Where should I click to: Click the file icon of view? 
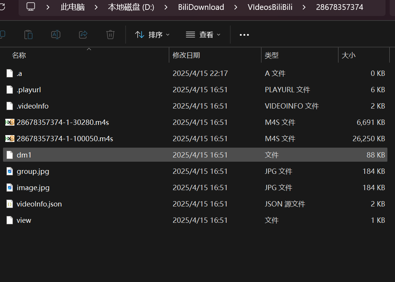[9, 220]
